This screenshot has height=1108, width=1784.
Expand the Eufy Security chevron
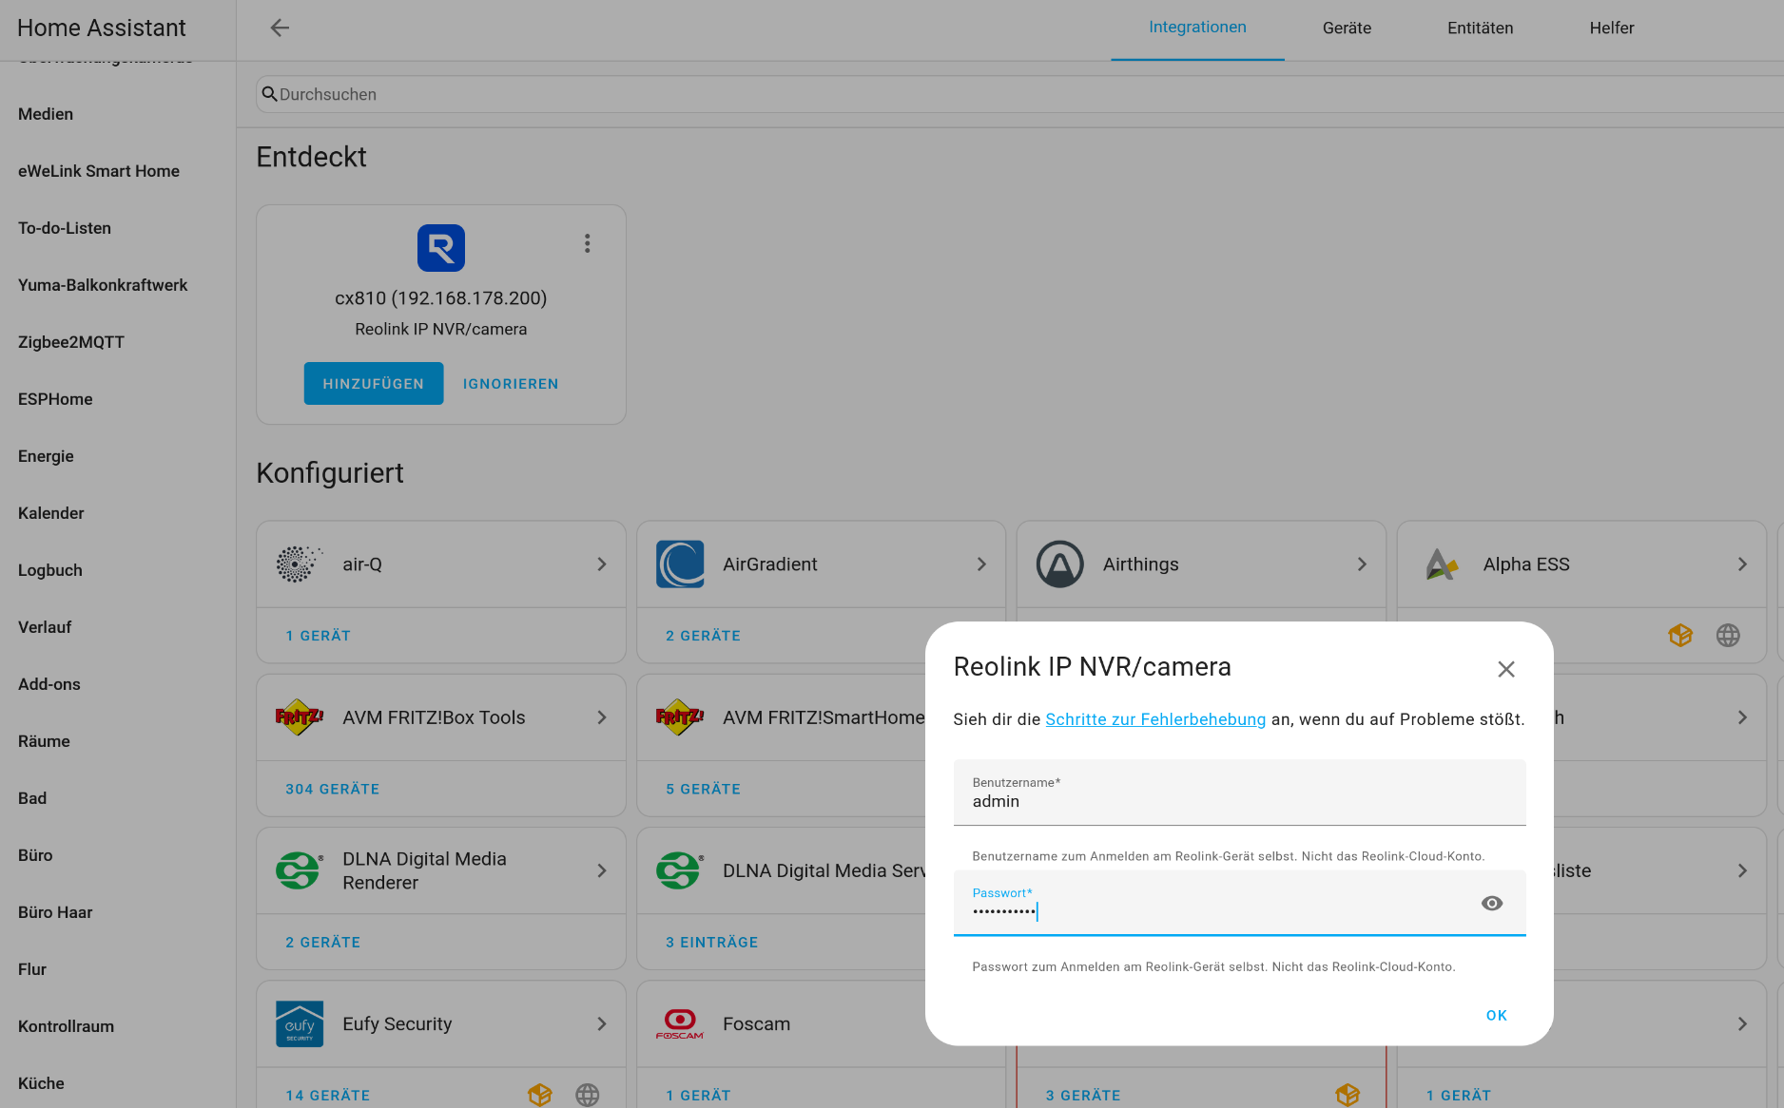602,1023
